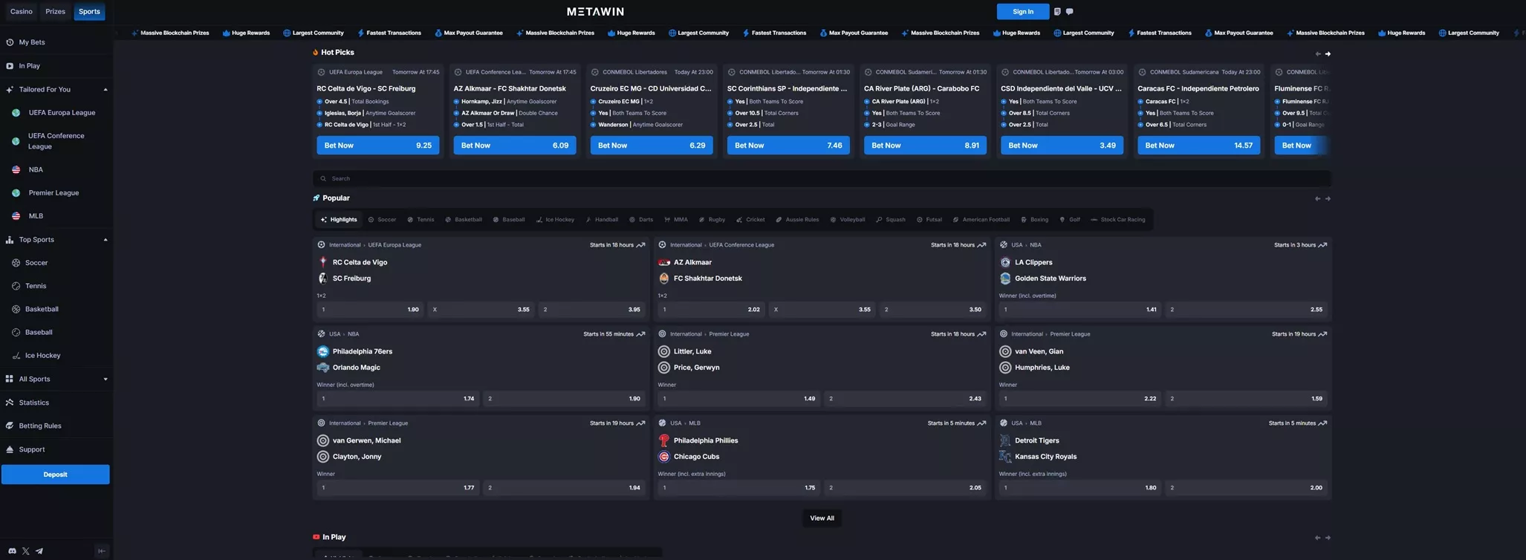Open UEFA Conference League in sidebar
Image resolution: width=1526 pixels, height=560 pixels.
point(56,141)
